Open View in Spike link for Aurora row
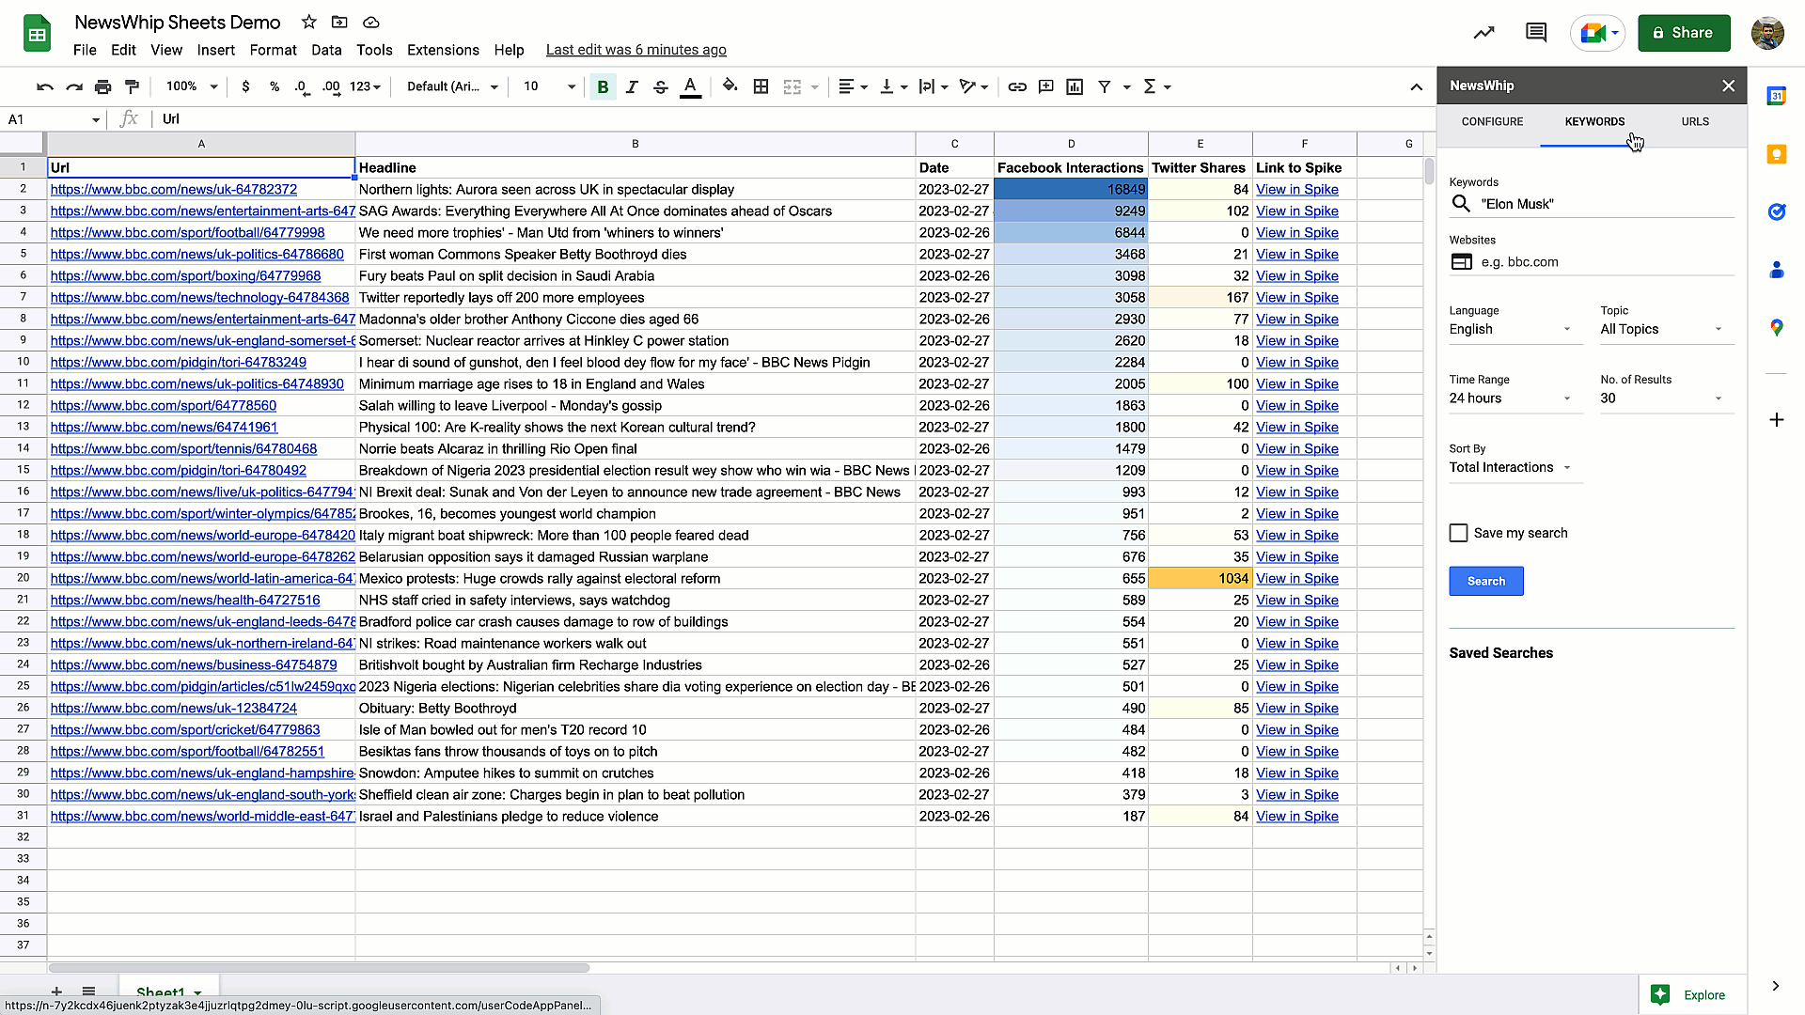Screen dimensions: 1805x1015 coord(1296,189)
